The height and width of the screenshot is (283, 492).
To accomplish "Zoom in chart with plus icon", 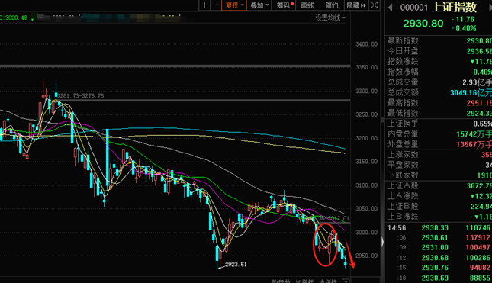I will pos(204,5).
